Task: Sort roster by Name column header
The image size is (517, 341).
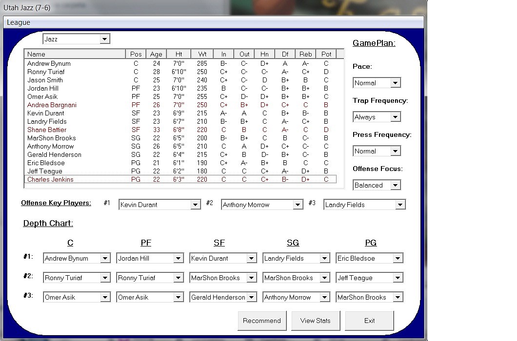Action: [x=75, y=54]
